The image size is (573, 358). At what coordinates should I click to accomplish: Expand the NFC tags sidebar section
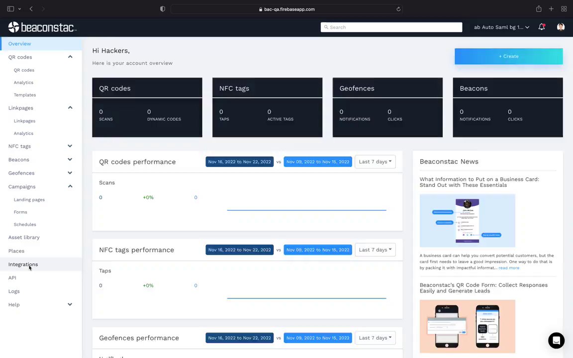point(70,146)
